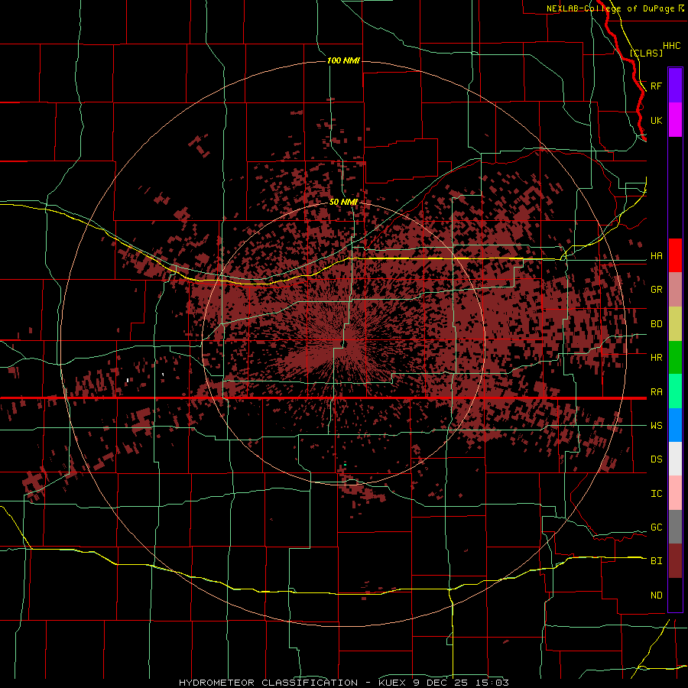This screenshot has width=688, height=688.
Task: Click the 'GC' legend label
Action: tap(656, 527)
